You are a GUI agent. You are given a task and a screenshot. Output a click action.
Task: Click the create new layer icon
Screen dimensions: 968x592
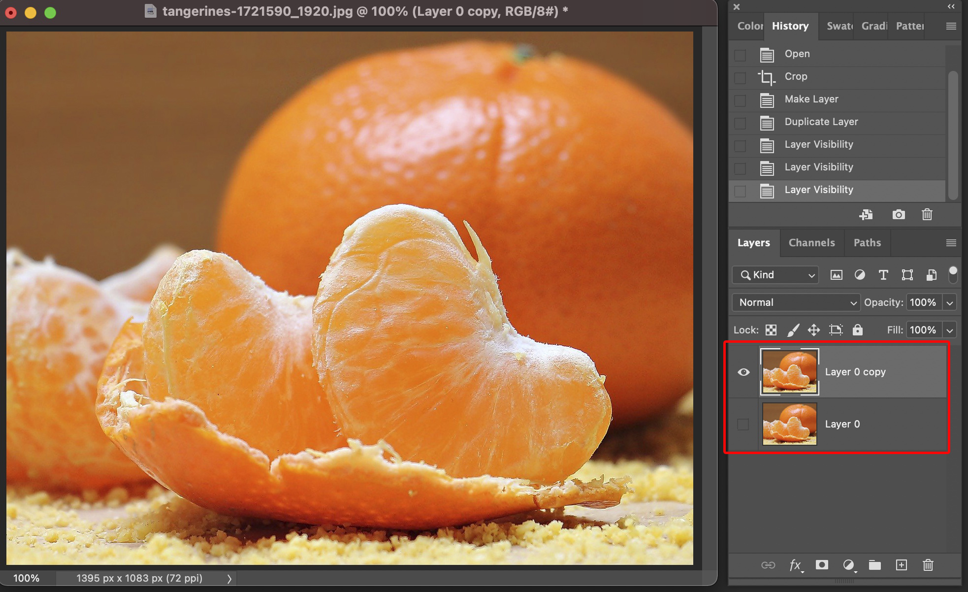click(901, 565)
